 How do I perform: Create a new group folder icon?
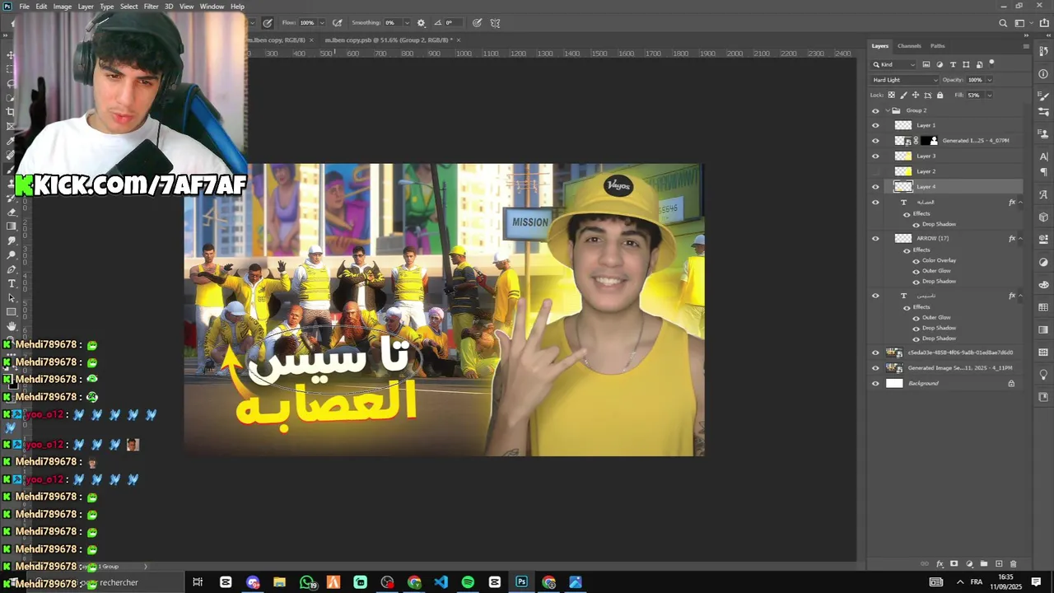(x=984, y=564)
